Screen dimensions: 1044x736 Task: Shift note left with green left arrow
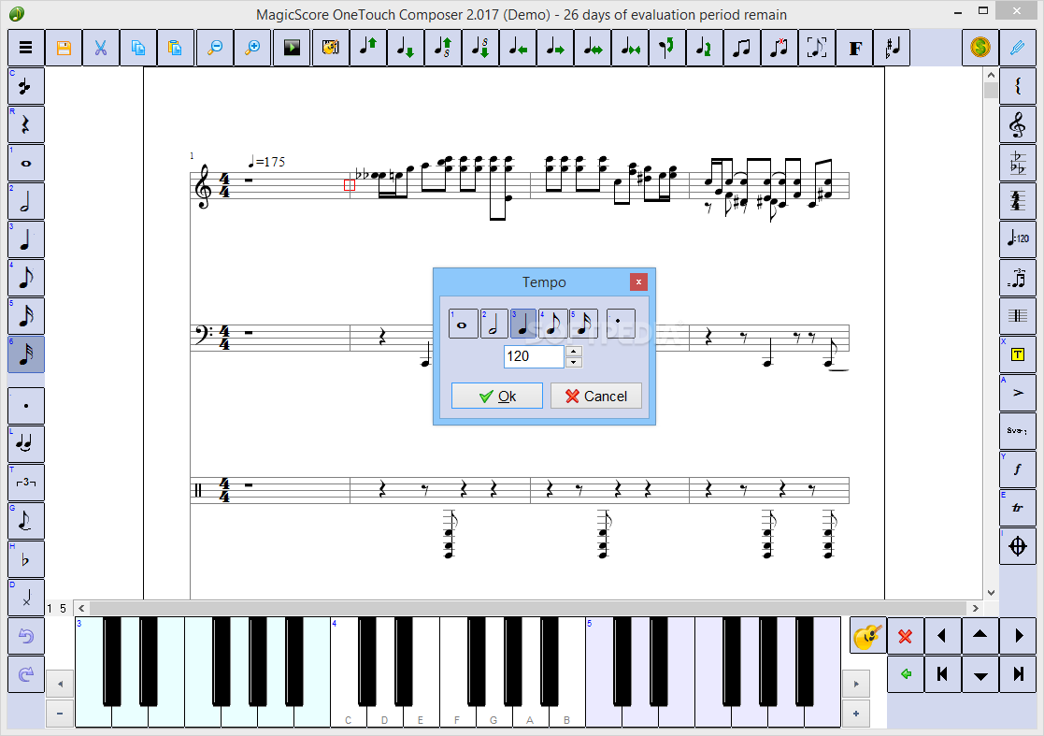point(518,48)
